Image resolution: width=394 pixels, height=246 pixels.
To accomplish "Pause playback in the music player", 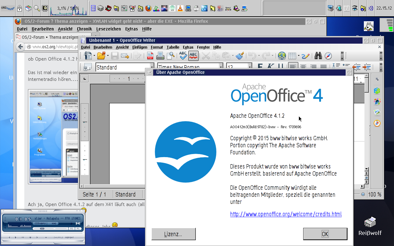I will (x=23, y=237).
